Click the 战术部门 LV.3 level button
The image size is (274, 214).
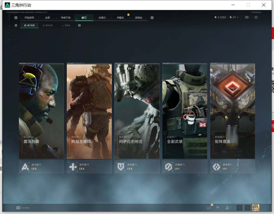(x=137, y=167)
